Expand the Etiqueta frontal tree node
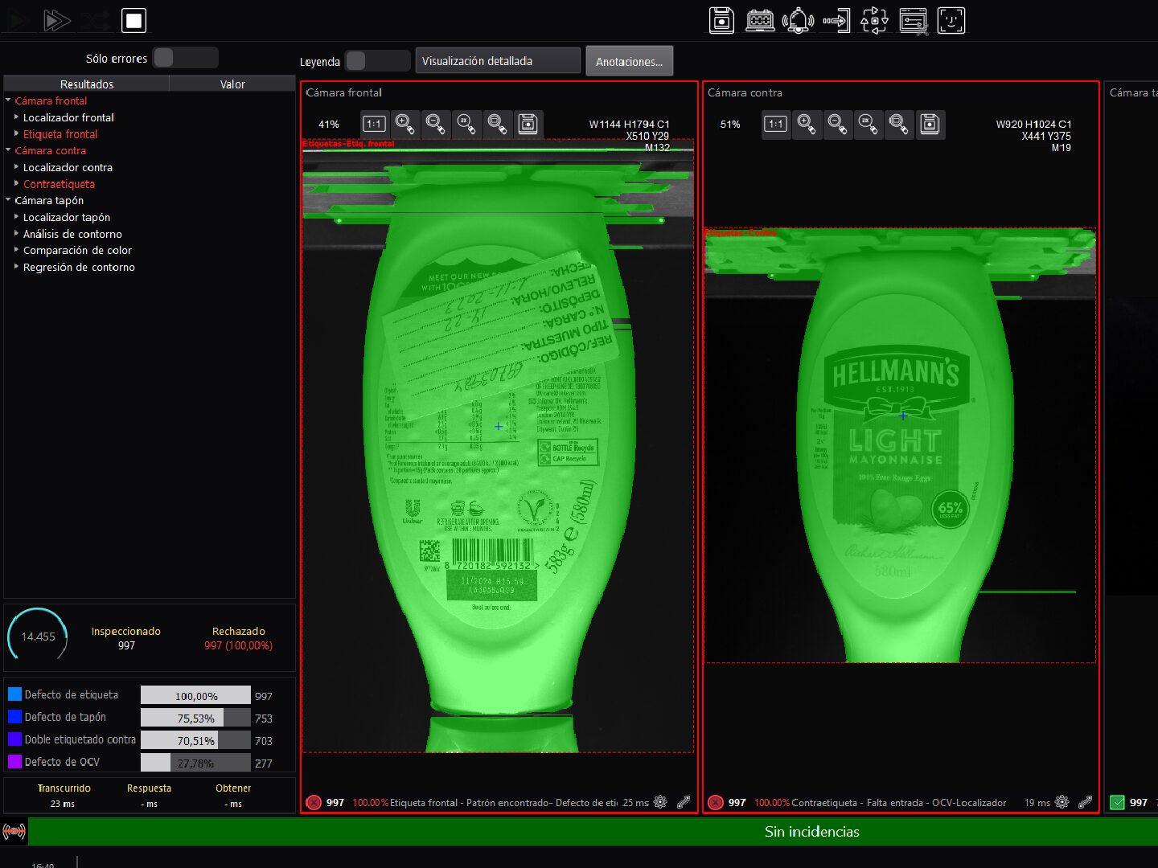The width and height of the screenshot is (1158, 868). coord(16,134)
